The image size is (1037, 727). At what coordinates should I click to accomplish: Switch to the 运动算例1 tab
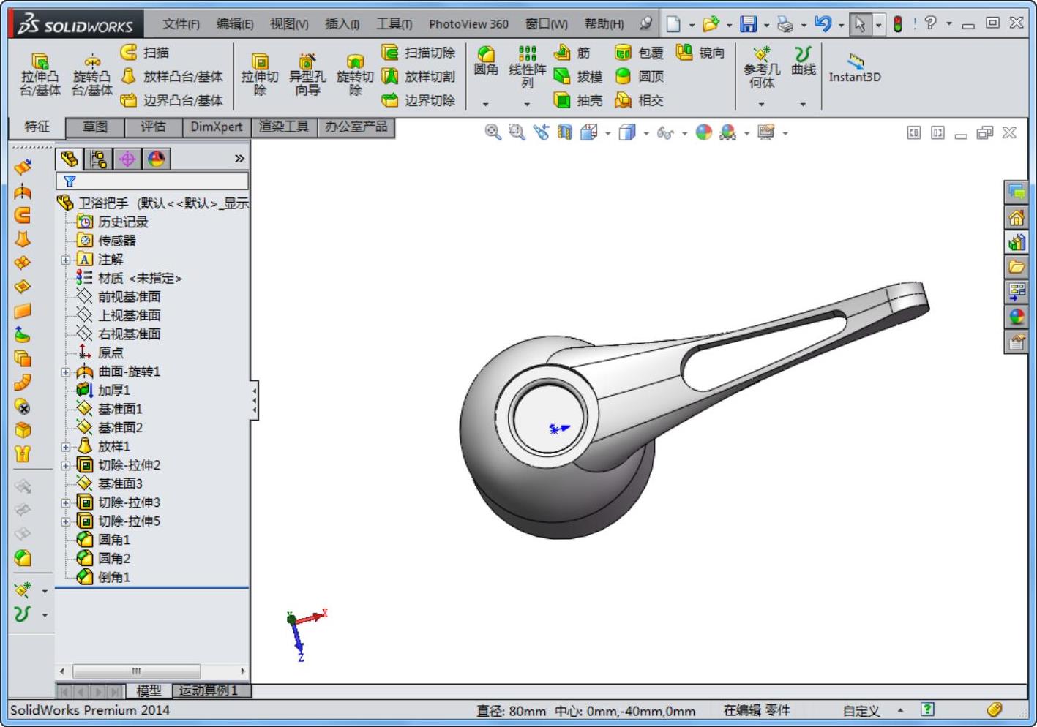tap(208, 690)
